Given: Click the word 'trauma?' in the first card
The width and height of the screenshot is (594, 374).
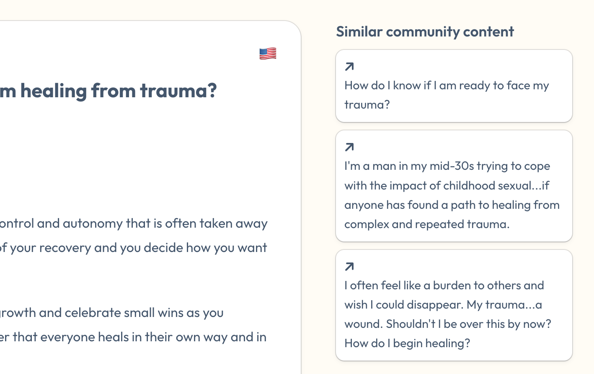Looking at the screenshot, I should click(367, 105).
